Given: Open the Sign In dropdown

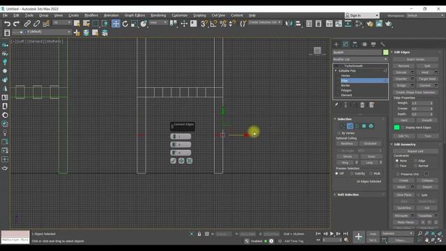Looking at the screenshot, I should 362,15.
